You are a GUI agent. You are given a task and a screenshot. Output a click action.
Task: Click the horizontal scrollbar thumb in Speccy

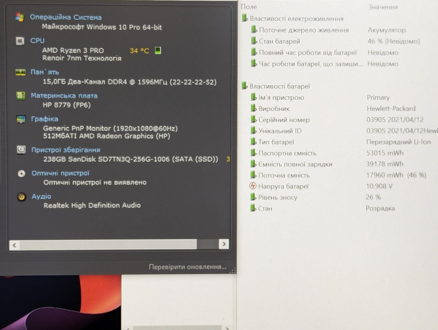108,244
